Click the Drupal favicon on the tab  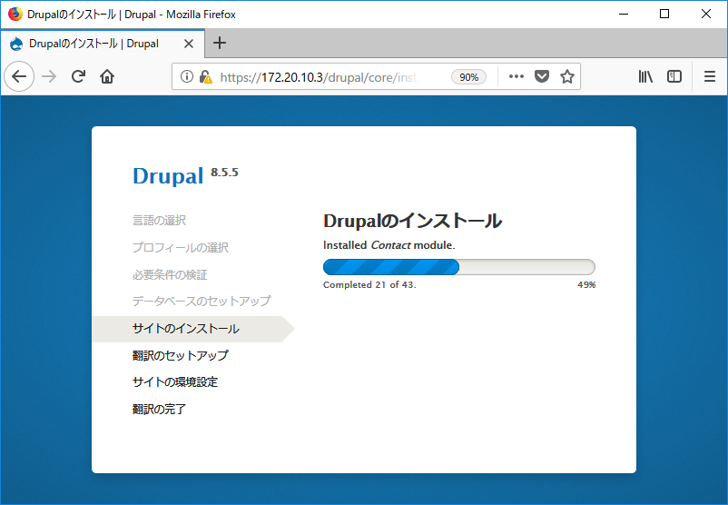(16, 44)
